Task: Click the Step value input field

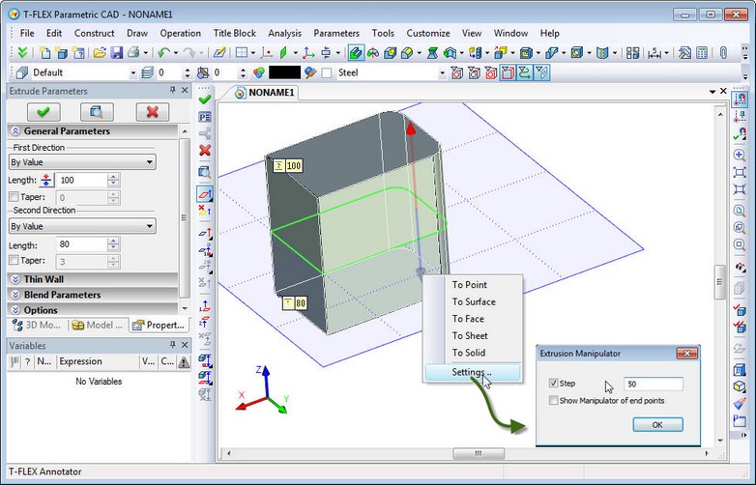Action: tap(653, 384)
